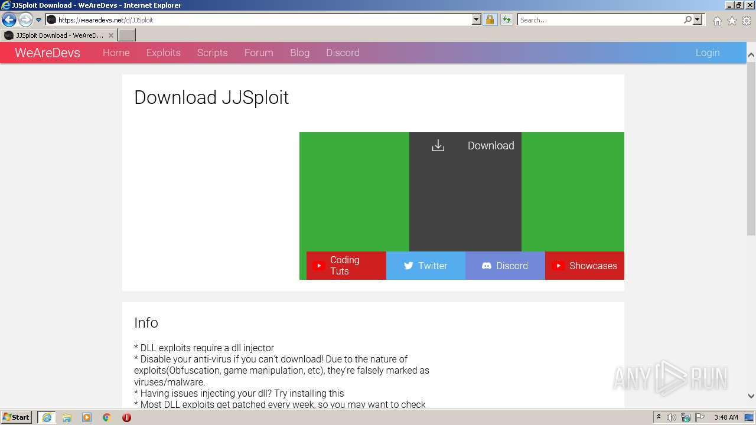
Task: Click the 3:48 AM system clock
Action: (x=726, y=417)
